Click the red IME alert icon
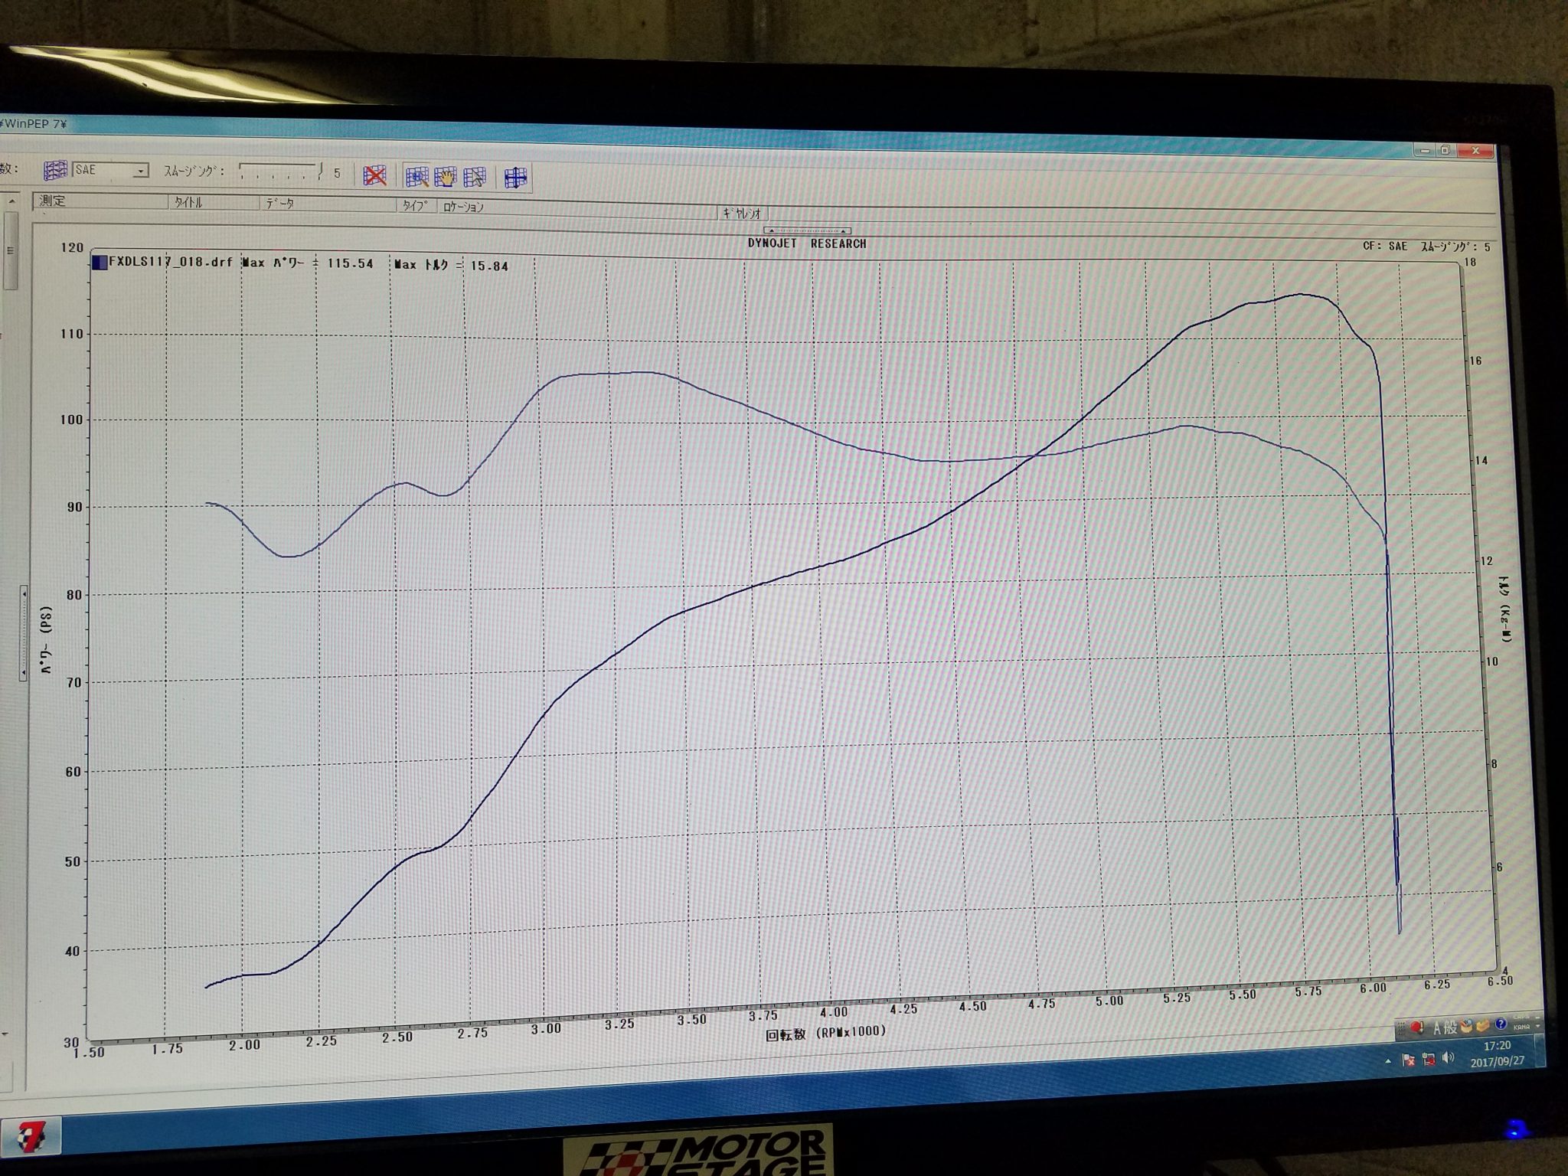Viewport: 1568px width, 1176px height. pyautogui.click(x=1416, y=1028)
